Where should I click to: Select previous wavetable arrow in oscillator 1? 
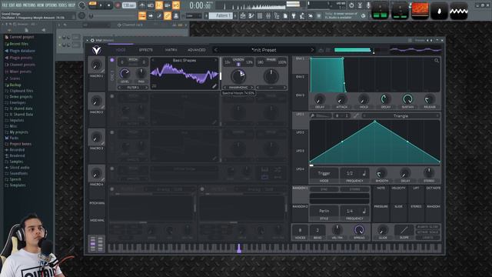click(x=153, y=60)
